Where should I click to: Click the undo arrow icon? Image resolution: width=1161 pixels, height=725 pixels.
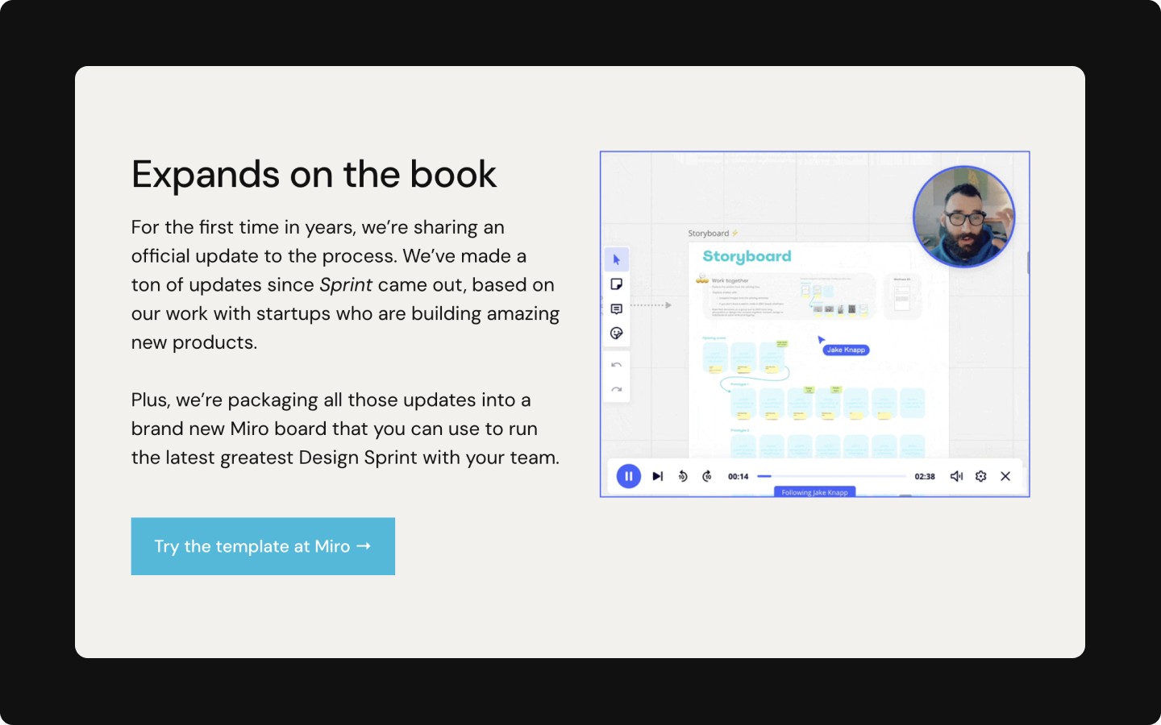tap(617, 365)
